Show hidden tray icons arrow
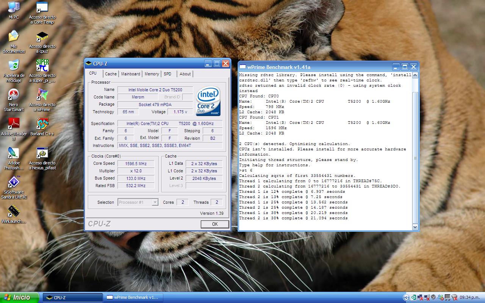Screen dimensions: 485x303 click(406, 297)
